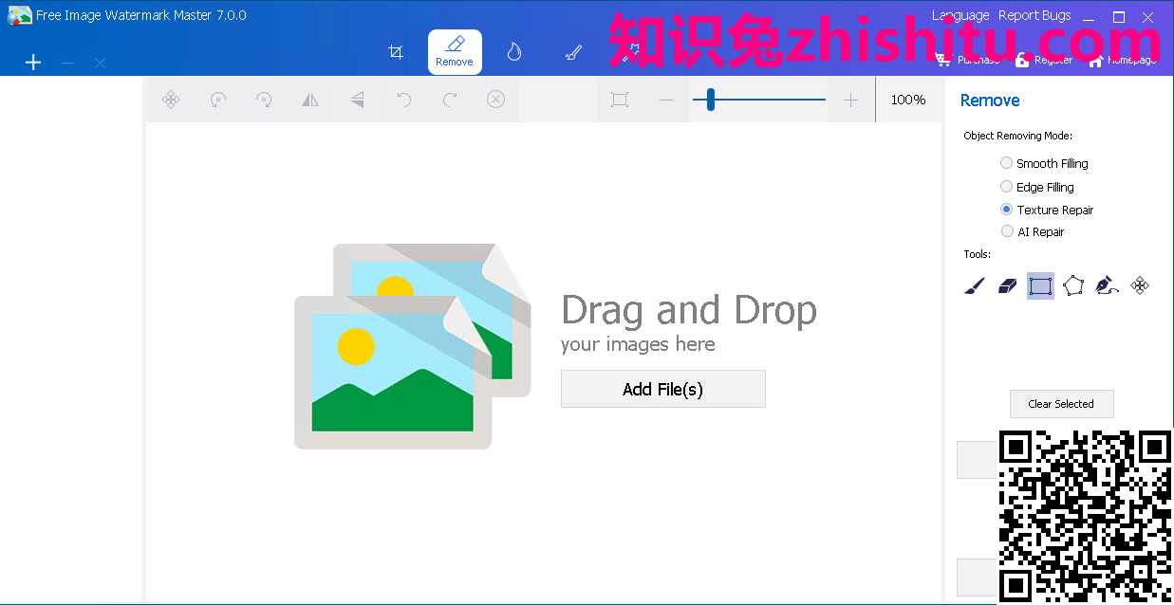The height and width of the screenshot is (605, 1174).
Task: Select AI Repair mode
Action: [1033, 231]
